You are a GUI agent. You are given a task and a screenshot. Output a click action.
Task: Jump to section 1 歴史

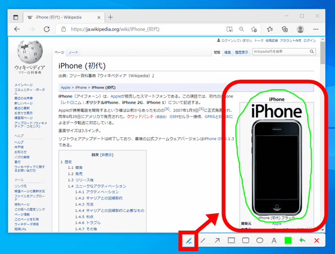point(66,162)
